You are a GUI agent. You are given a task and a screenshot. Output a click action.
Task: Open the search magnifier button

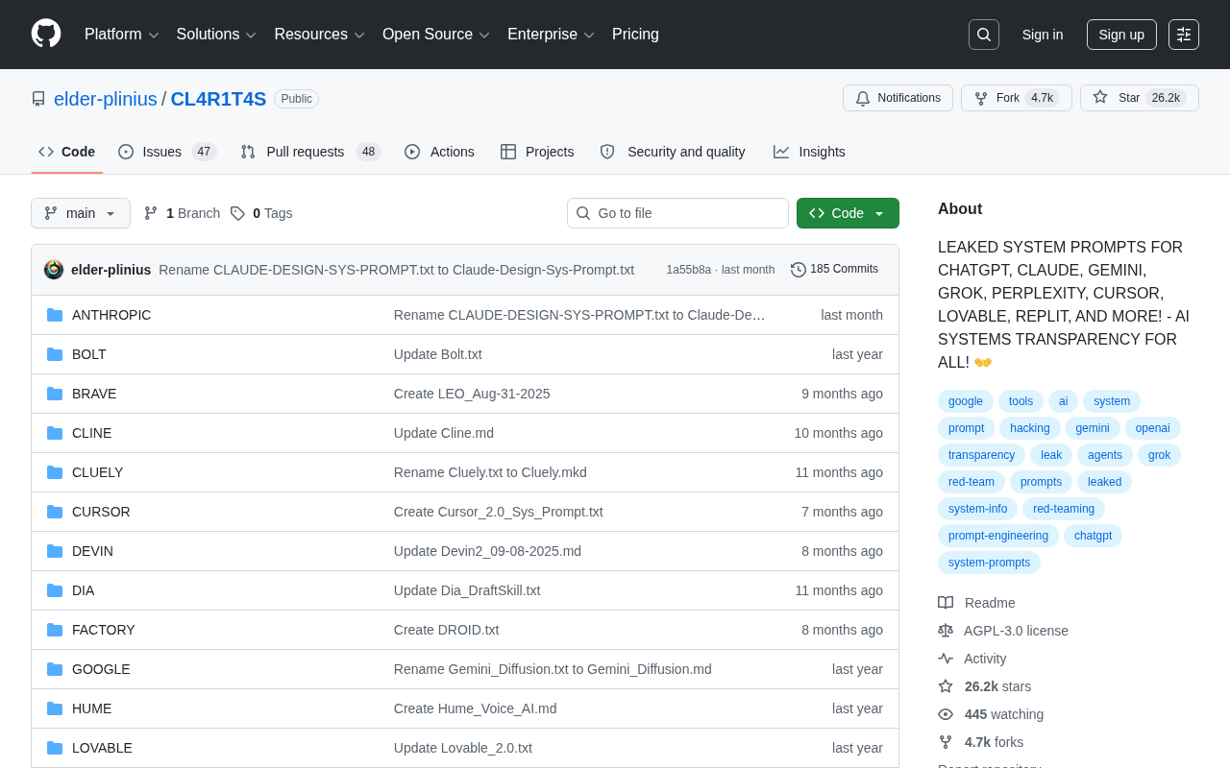tap(984, 35)
